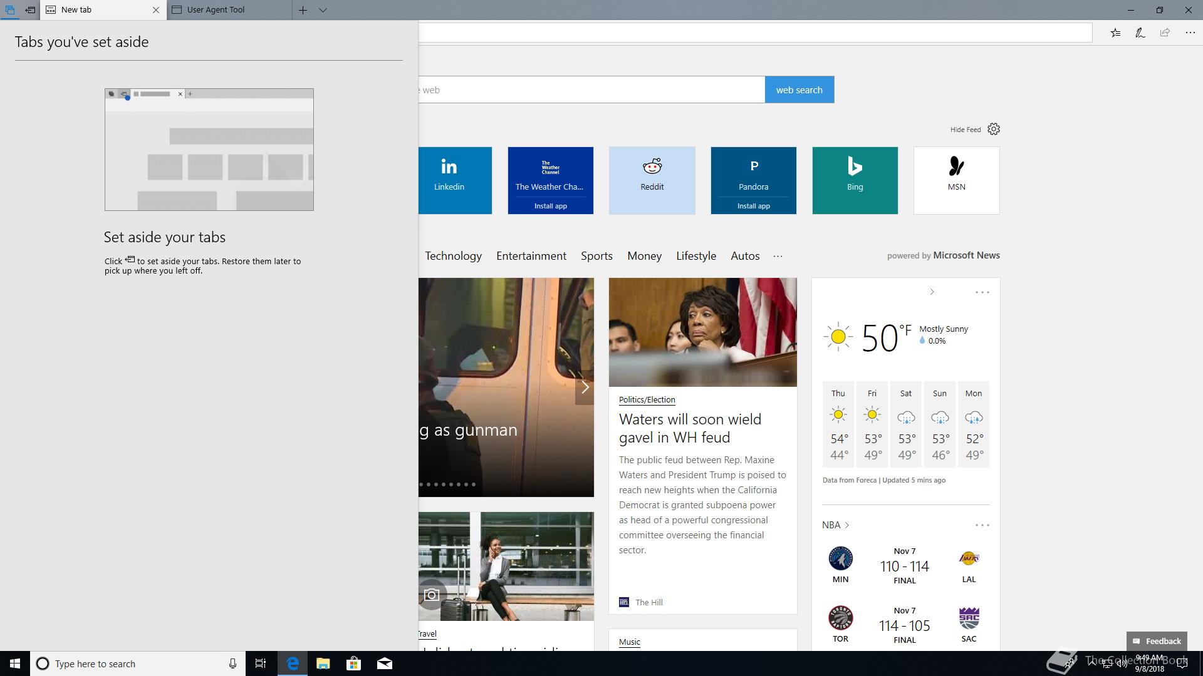Expand the tab preview chevron
Image resolution: width=1203 pixels, height=676 pixels.
(323, 10)
